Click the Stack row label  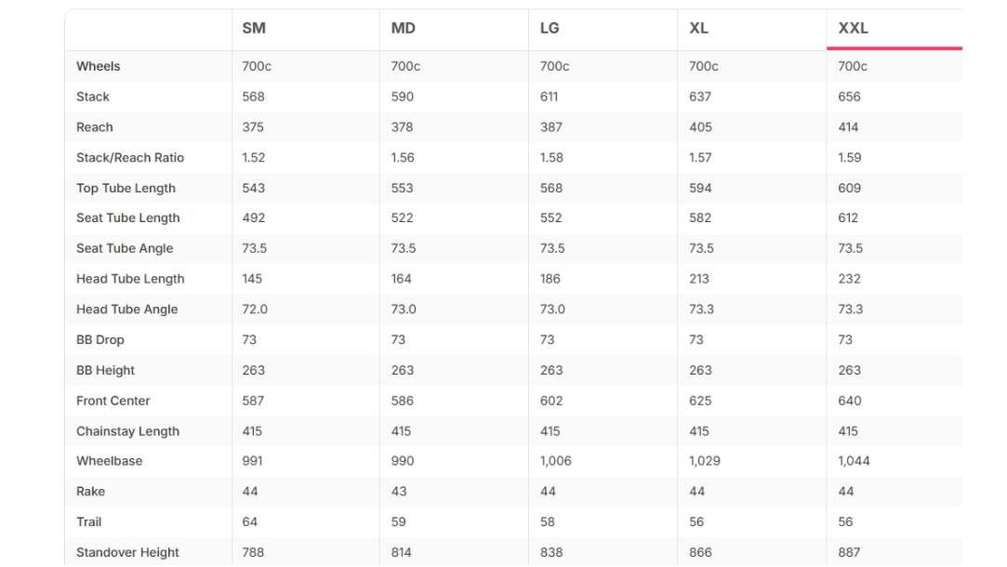[93, 97]
